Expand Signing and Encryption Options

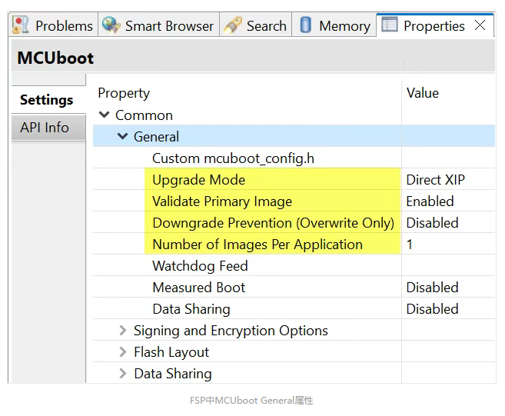[123, 331]
